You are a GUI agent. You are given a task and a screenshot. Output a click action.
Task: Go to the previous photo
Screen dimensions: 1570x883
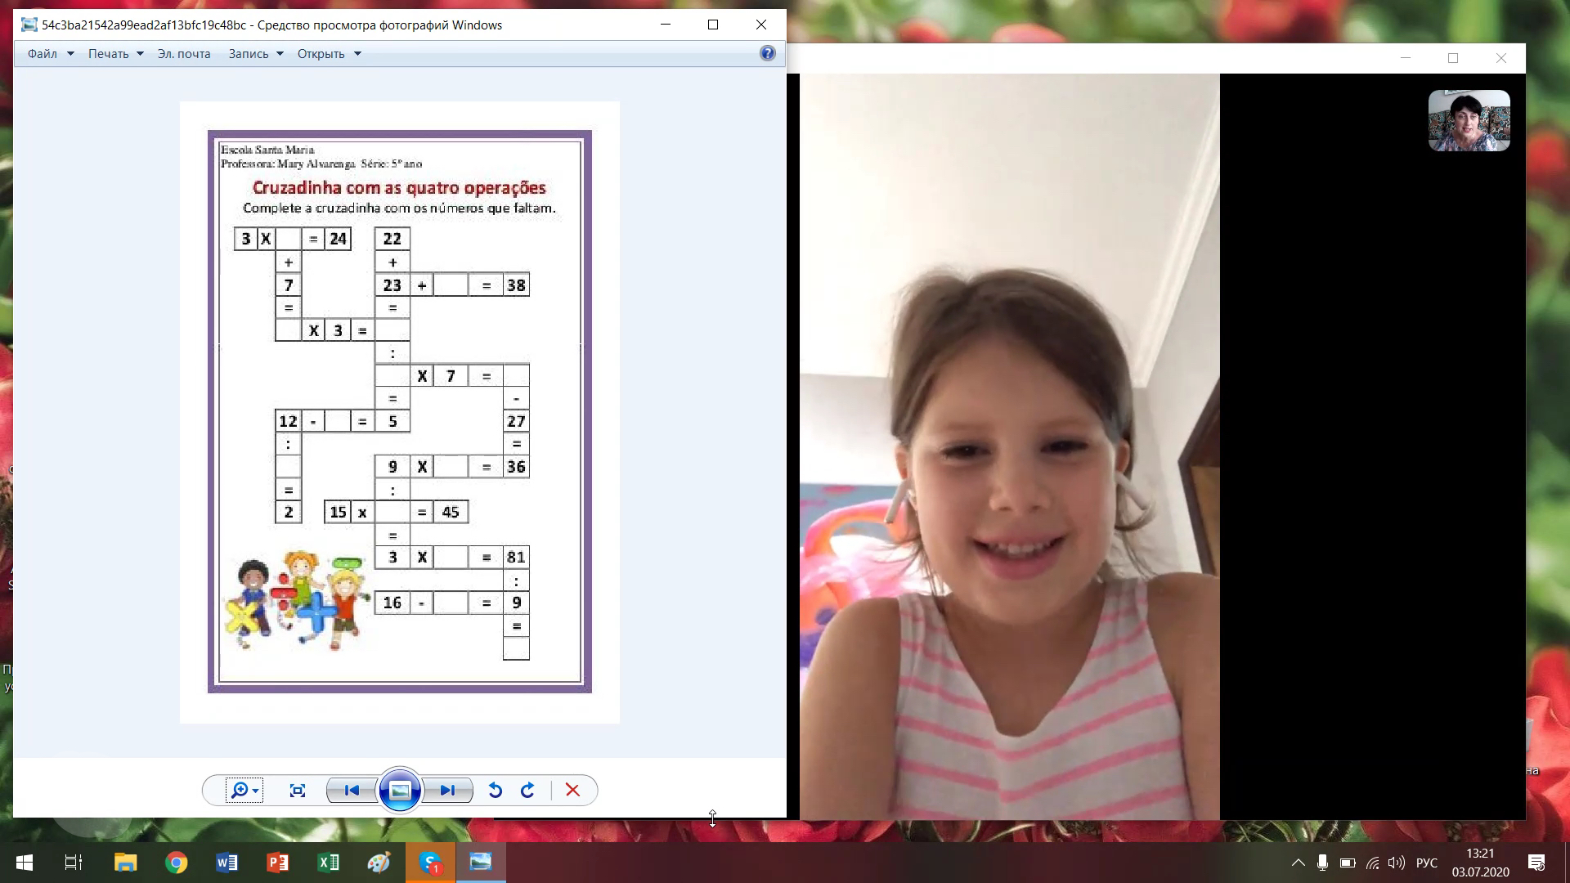tap(352, 791)
